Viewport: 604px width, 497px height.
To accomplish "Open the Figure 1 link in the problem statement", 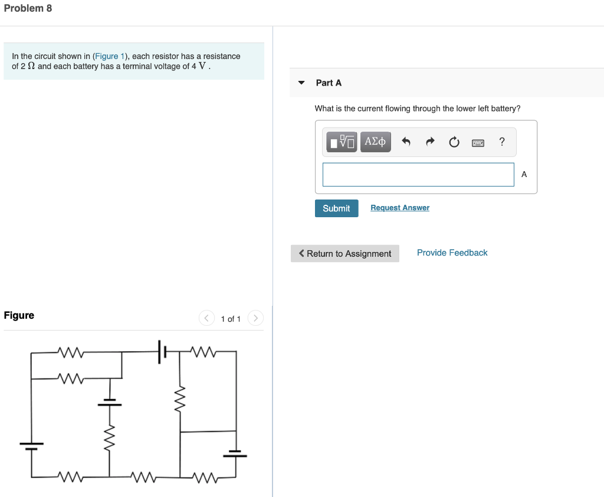I will [109, 56].
